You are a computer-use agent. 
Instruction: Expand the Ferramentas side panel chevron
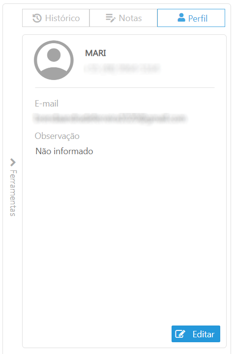[13, 162]
